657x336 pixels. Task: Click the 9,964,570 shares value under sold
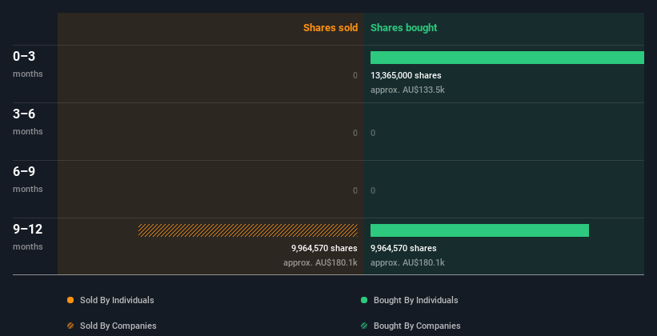click(x=324, y=249)
